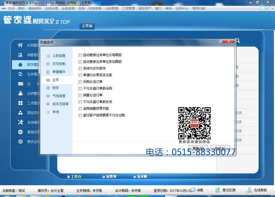The width and height of the screenshot is (275, 197).
Task: Check the 销售必选订单 option
Action: pyautogui.click(x=80, y=96)
